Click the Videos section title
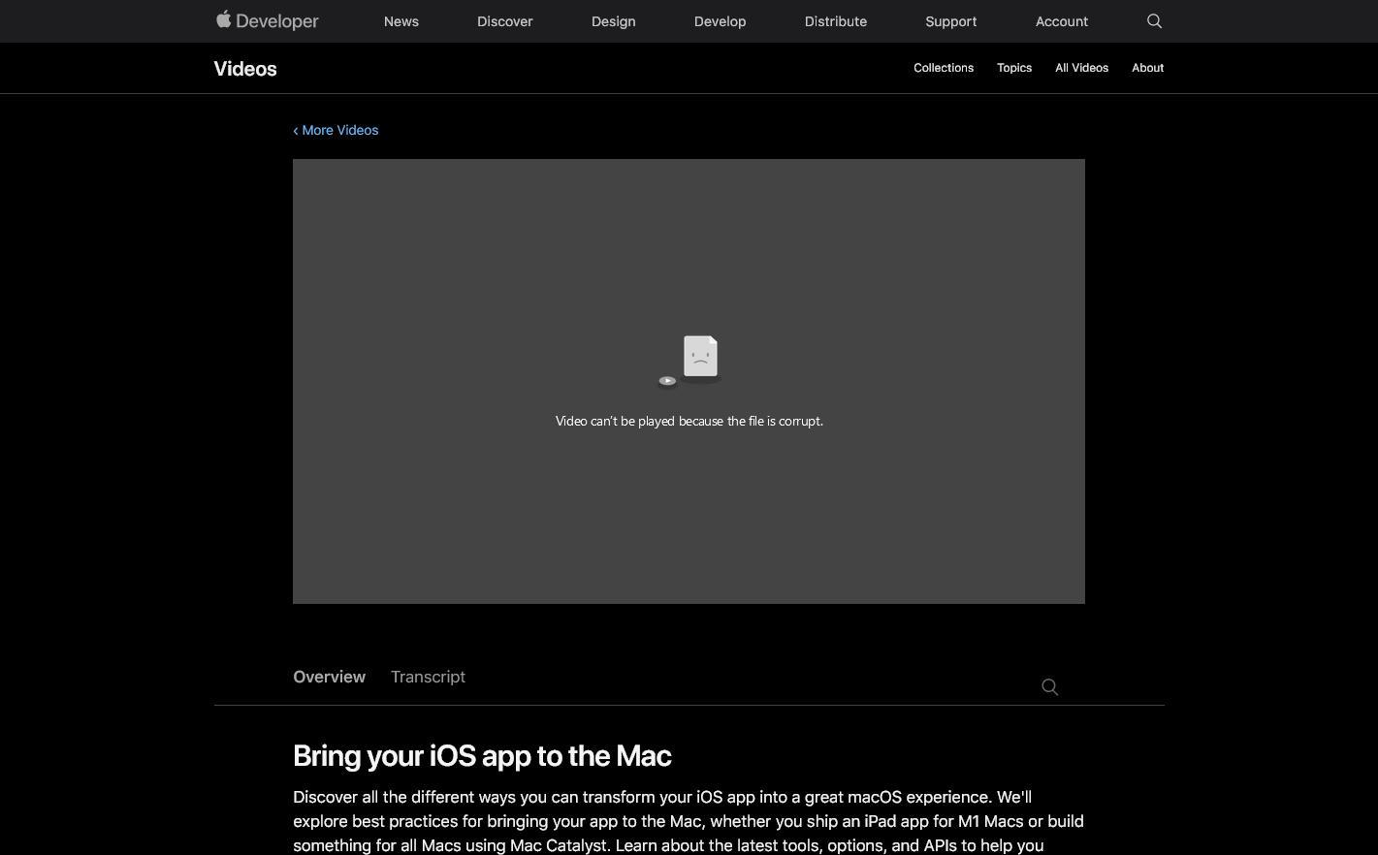1378x855 pixels. 245,69
